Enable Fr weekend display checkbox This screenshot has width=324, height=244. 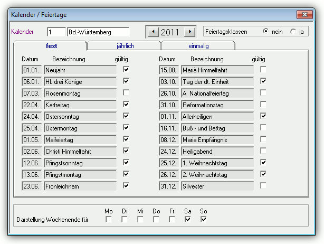coord(171,219)
